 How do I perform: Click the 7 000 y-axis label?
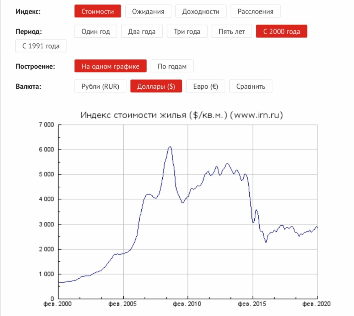click(46, 125)
